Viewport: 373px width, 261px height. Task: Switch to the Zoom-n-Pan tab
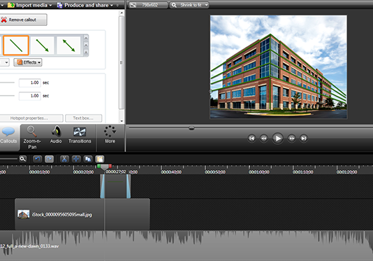[32, 138]
